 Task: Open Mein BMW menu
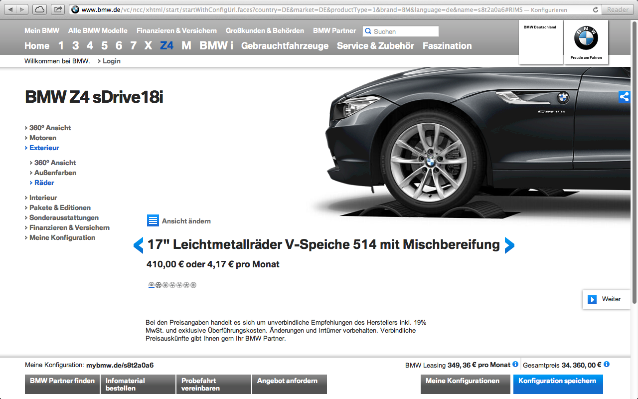point(42,30)
